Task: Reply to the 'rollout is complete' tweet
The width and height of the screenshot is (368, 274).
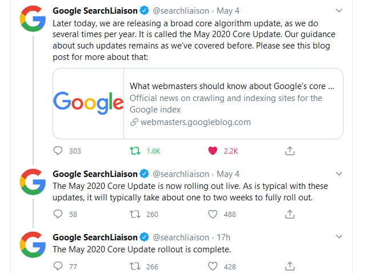Action: 58,266
